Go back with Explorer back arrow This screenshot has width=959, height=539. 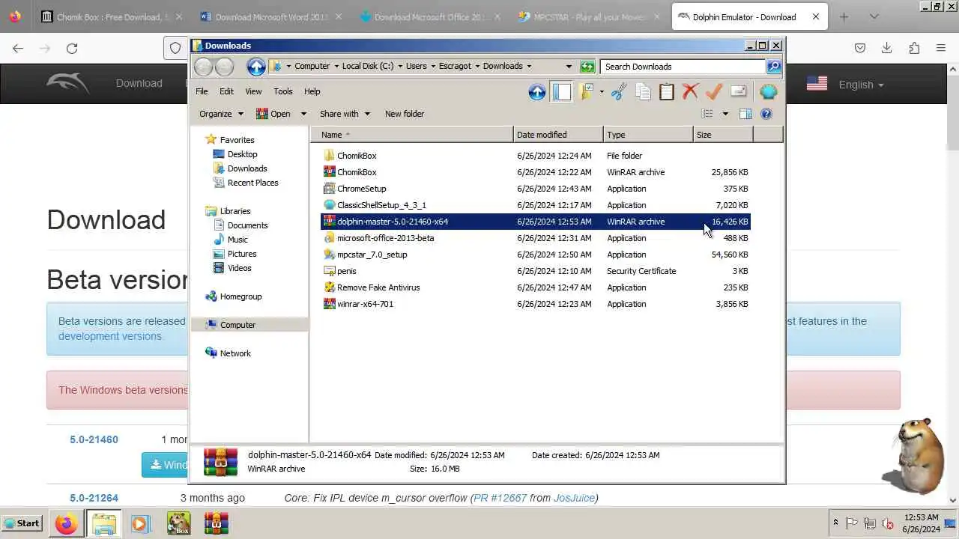tap(204, 67)
